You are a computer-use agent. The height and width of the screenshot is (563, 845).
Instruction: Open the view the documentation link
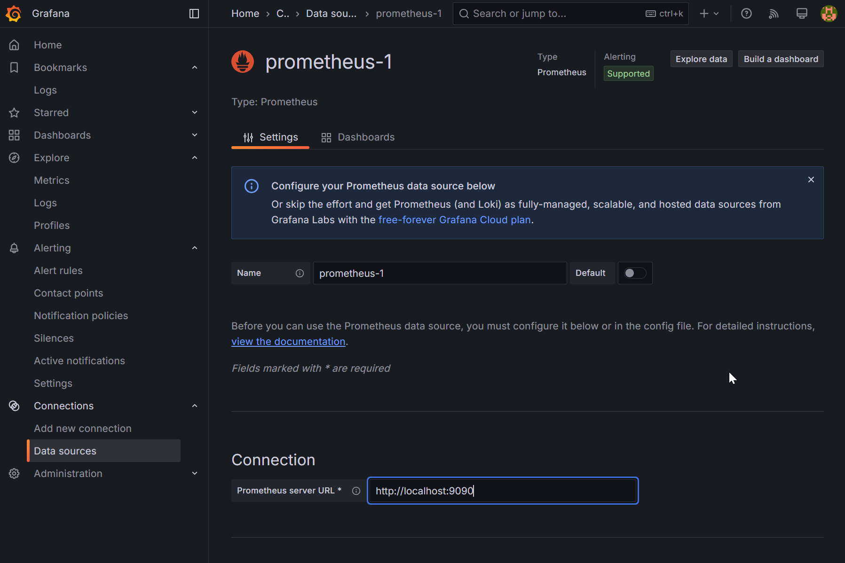click(x=288, y=342)
